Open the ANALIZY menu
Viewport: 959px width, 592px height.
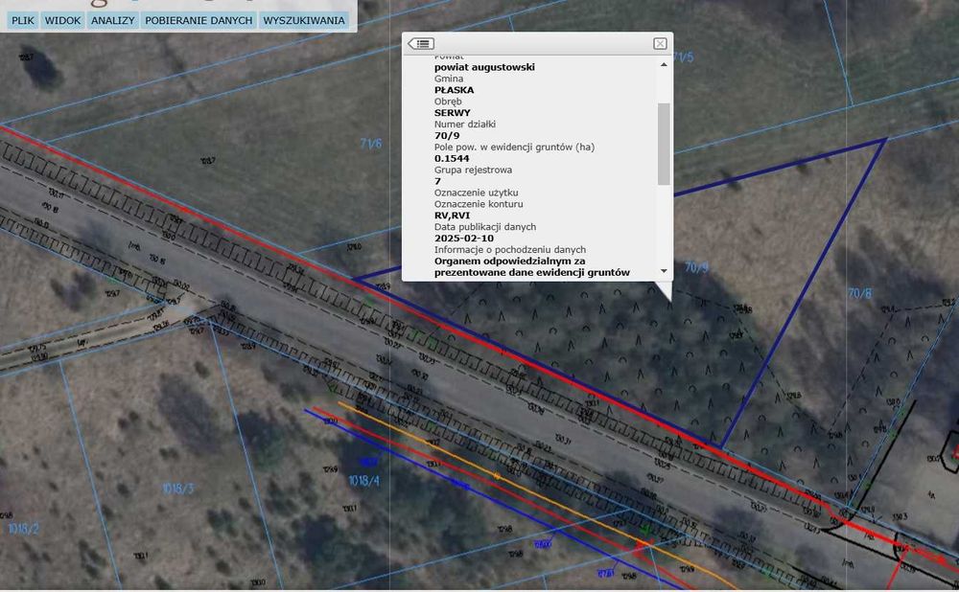112,20
